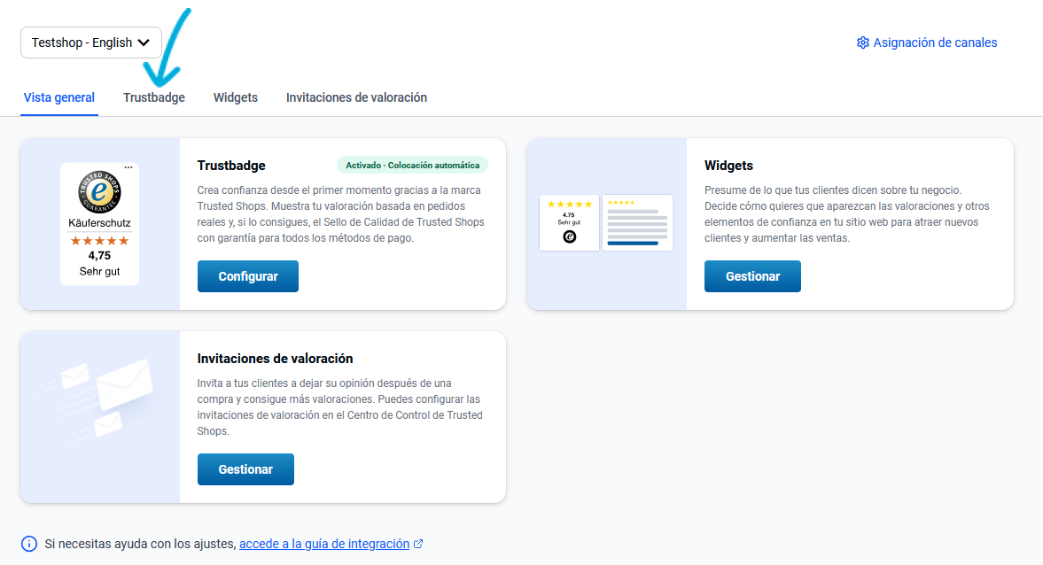Click the envelopes illustration for review invitations
Screen dimensions: 1043x565
coord(99,399)
